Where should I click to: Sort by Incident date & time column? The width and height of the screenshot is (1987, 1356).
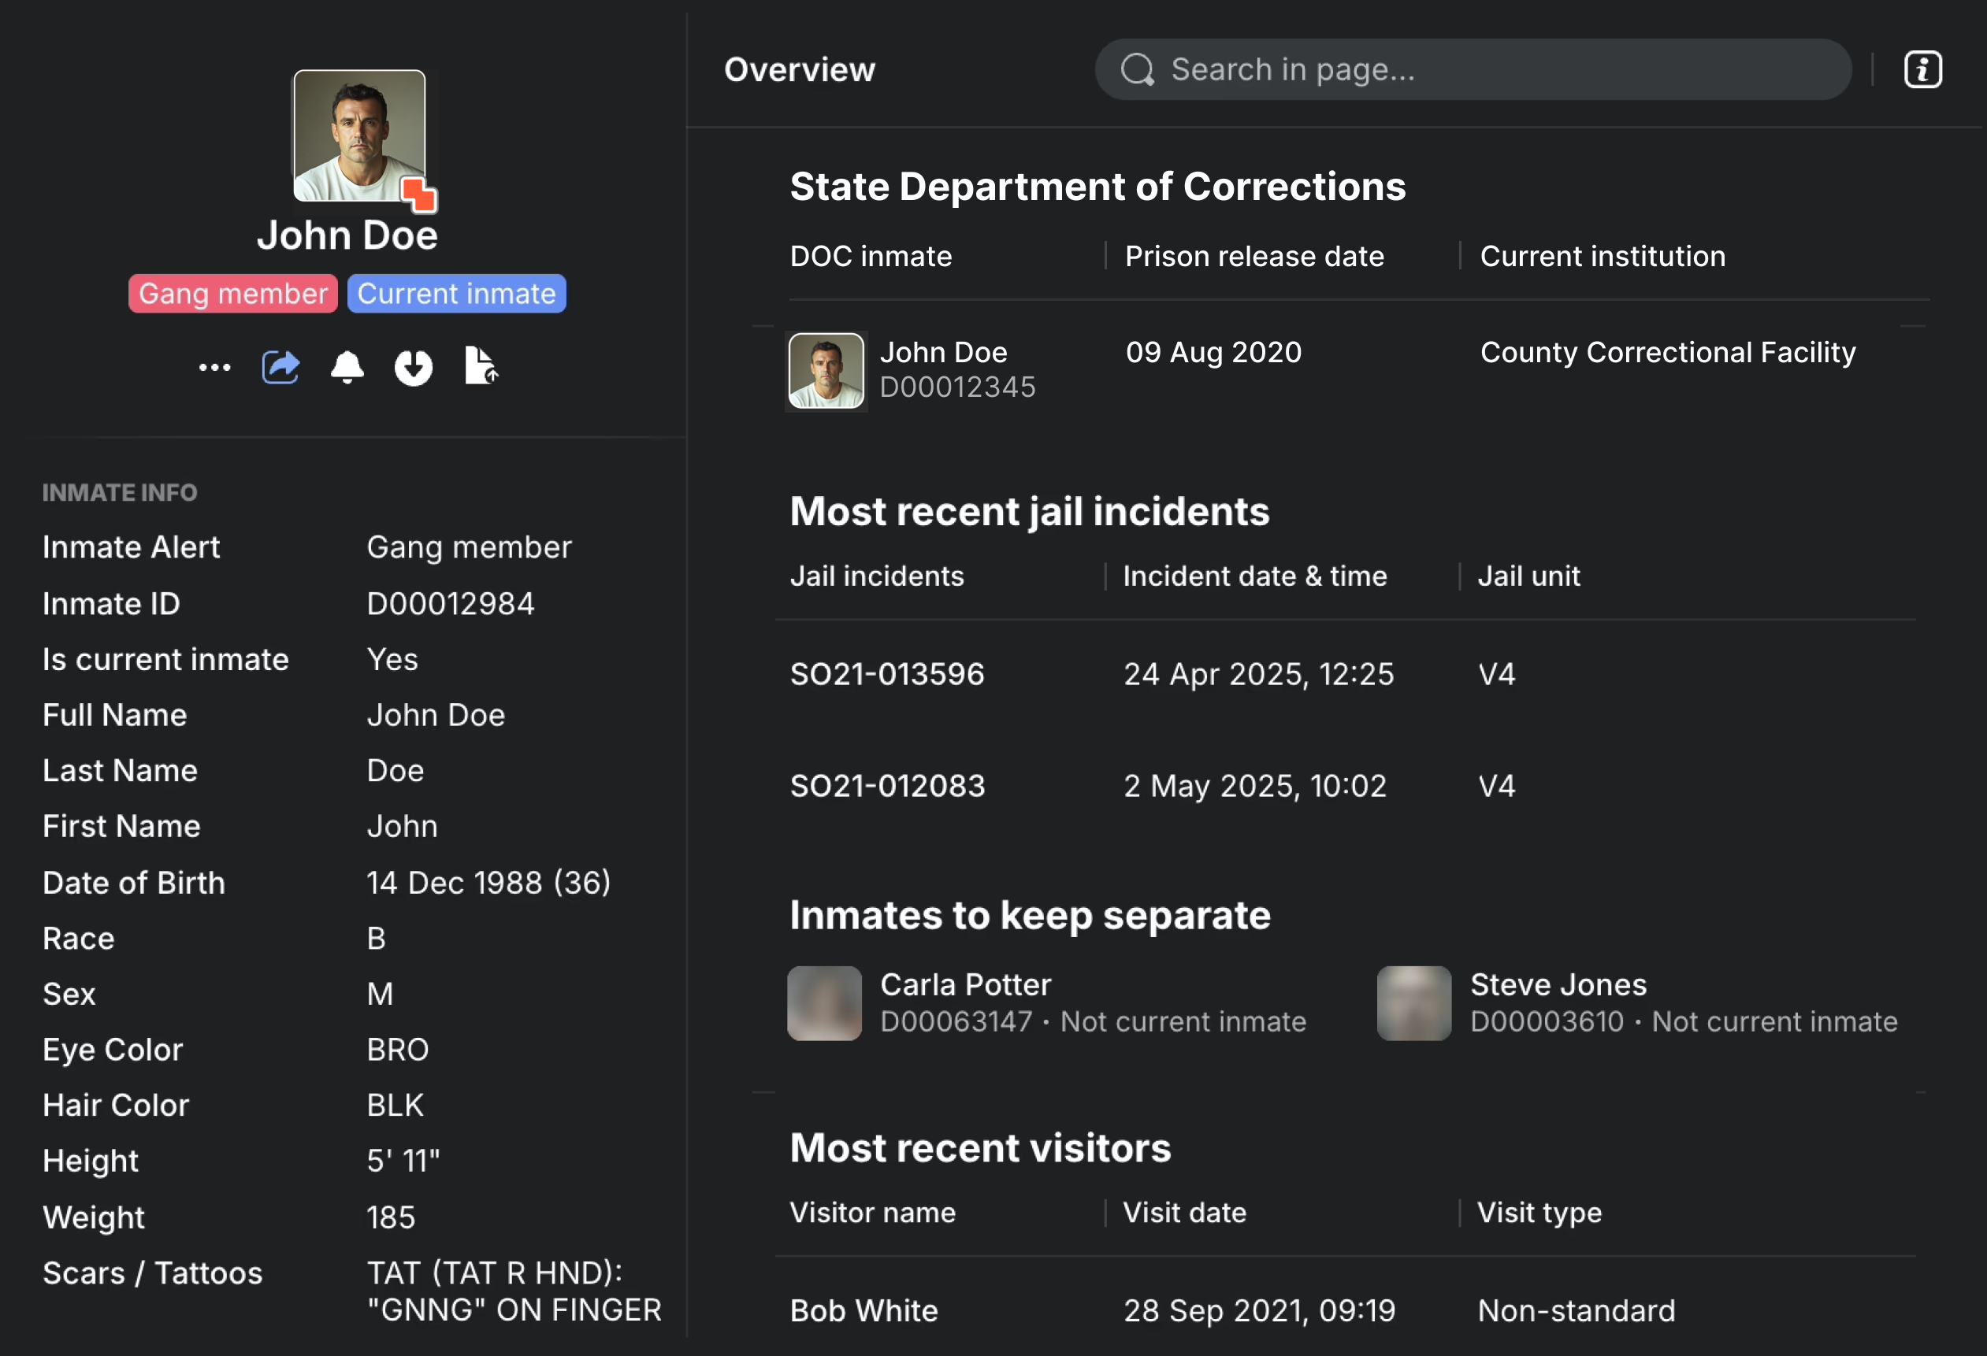(x=1253, y=576)
